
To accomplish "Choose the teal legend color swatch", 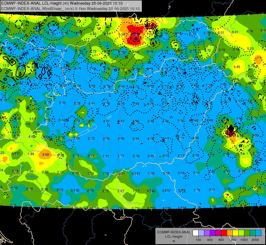I will tap(253, 233).
